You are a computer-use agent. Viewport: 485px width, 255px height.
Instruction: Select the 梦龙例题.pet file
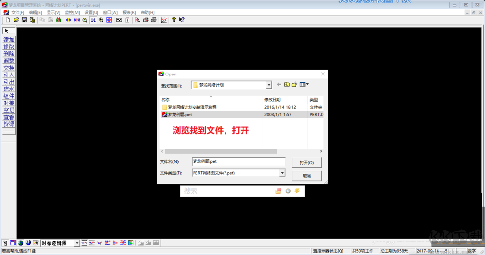tap(242, 115)
